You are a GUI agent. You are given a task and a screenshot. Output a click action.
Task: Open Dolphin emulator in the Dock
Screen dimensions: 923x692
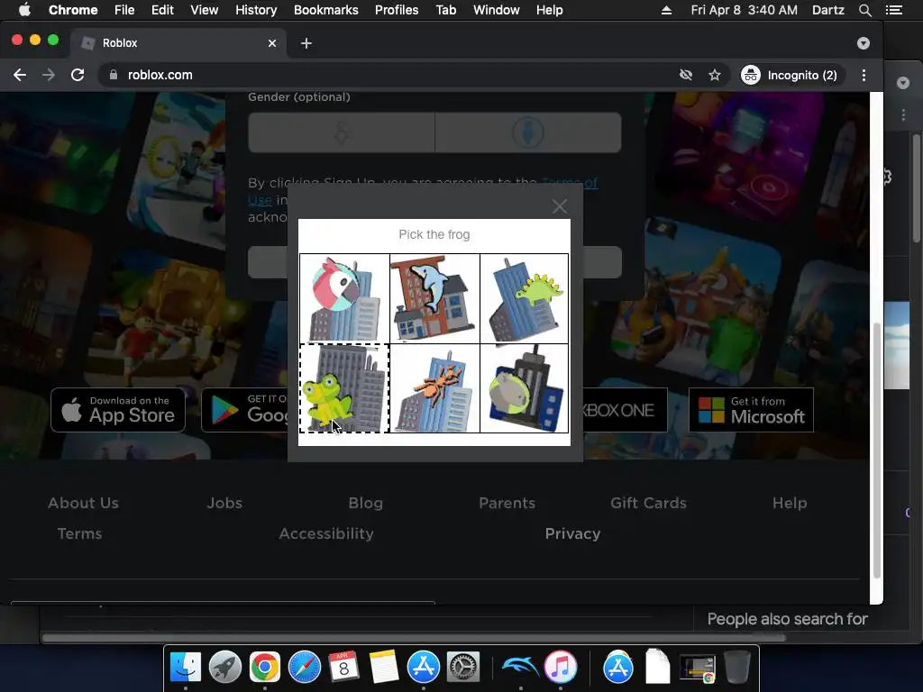click(520, 668)
